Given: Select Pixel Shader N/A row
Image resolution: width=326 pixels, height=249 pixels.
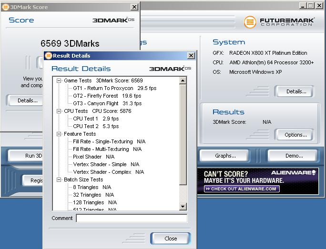Looking at the screenshot, I should coord(94,157).
